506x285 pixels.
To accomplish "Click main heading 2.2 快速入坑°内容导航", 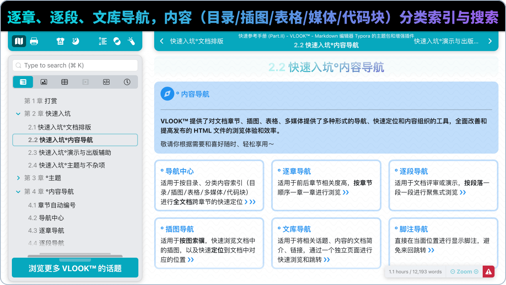I will click(x=326, y=67).
